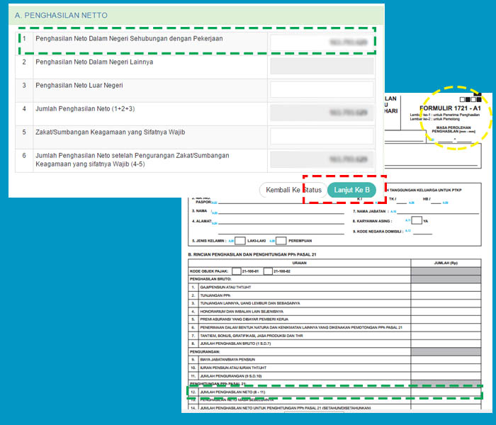Click the PENERIMAAN DALAM BENTUK NATURA row

pyautogui.click(x=334, y=327)
